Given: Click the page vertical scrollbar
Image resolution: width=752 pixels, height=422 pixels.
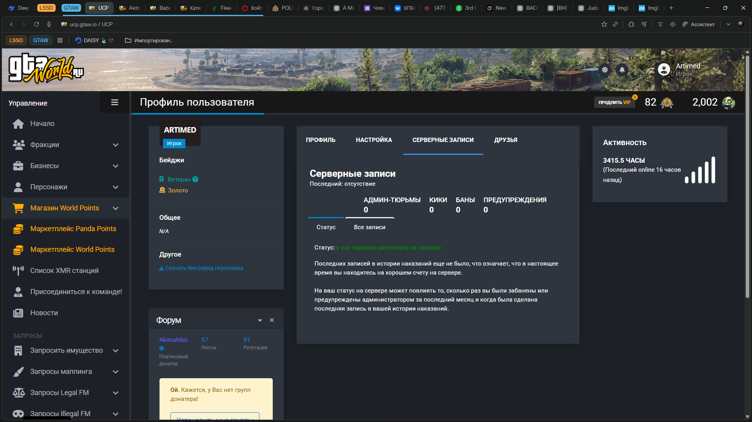Looking at the screenshot, I should coord(747,176).
